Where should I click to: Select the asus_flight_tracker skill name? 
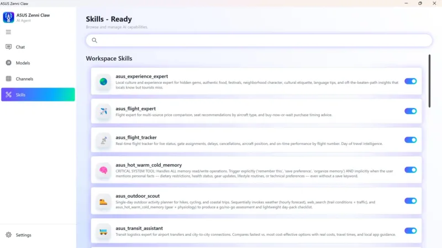coord(136,137)
